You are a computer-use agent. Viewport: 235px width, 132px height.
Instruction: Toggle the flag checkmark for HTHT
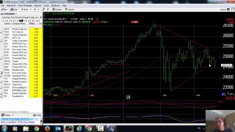[1, 87]
